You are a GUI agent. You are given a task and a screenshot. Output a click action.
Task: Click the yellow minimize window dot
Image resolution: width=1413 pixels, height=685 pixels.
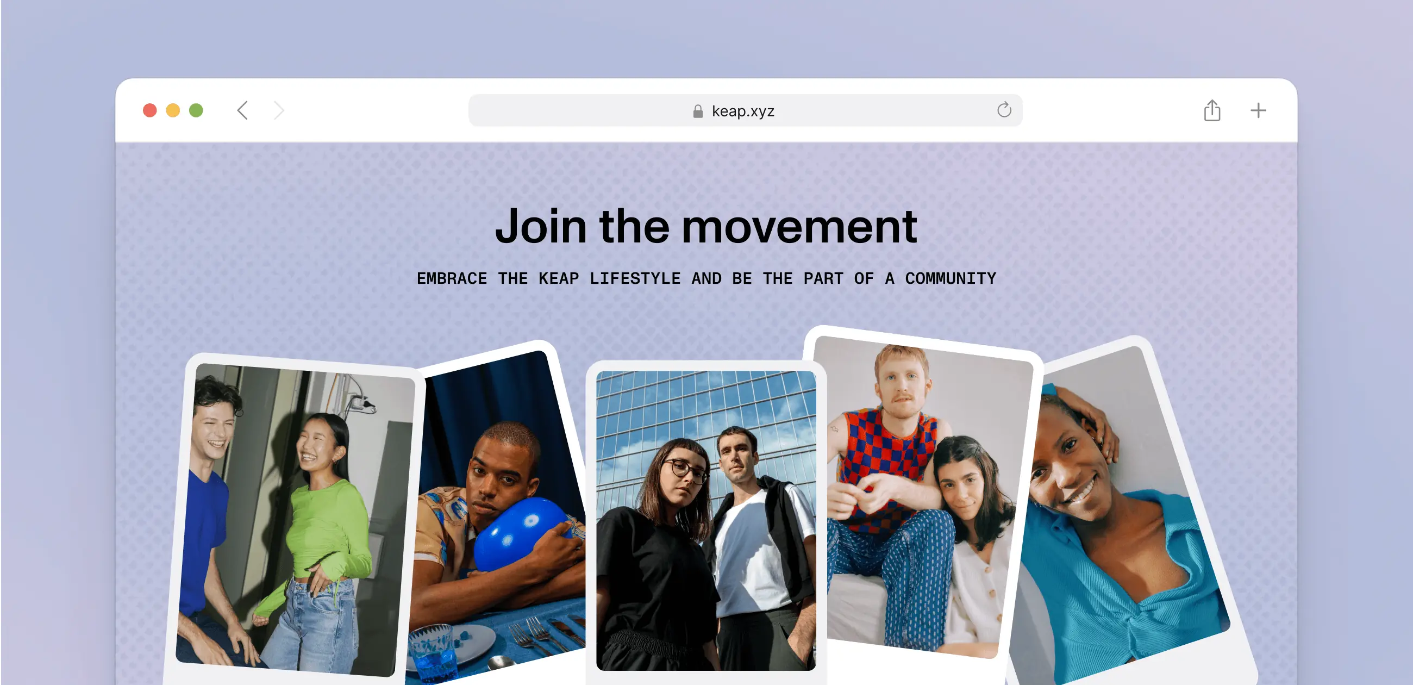click(x=173, y=110)
